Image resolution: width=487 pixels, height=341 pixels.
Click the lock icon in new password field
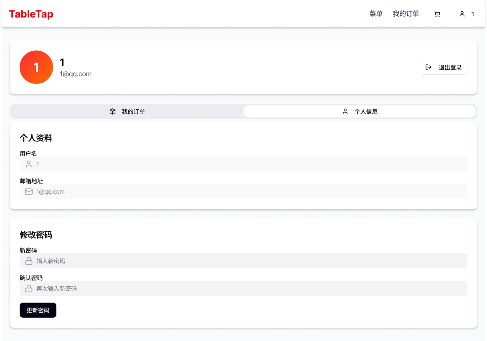(x=29, y=261)
